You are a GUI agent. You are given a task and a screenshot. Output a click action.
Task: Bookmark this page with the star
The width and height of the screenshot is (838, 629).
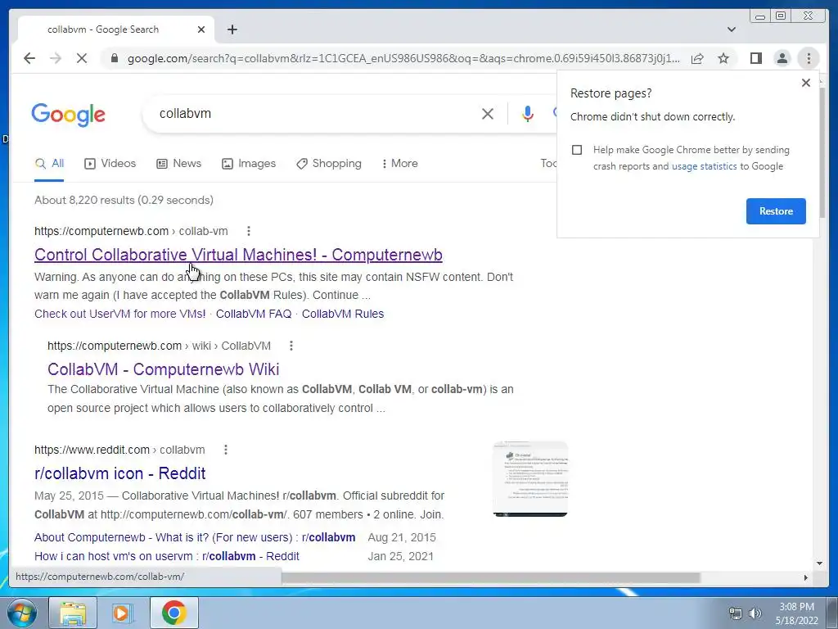(x=723, y=58)
